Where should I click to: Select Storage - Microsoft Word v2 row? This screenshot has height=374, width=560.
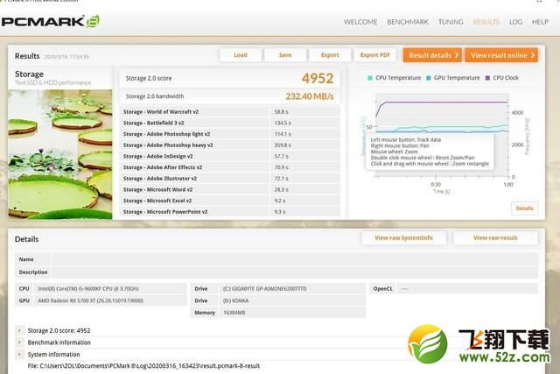230,189
